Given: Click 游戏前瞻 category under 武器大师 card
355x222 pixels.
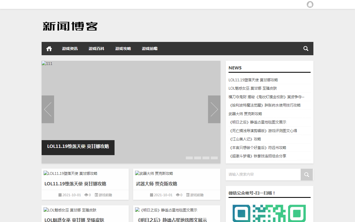Looking at the screenshot, I should [197, 195].
